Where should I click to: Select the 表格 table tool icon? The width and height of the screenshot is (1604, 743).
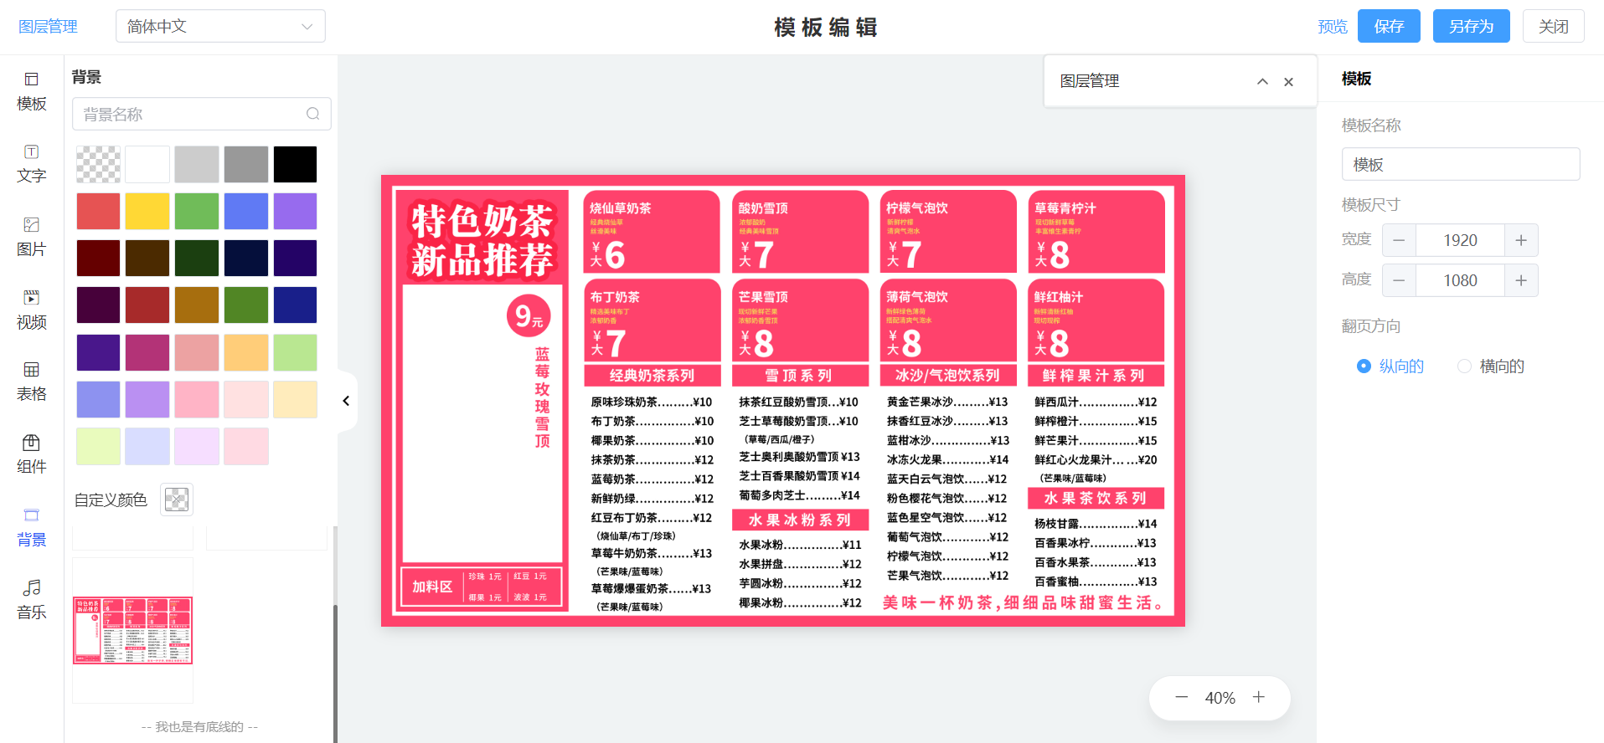[x=31, y=381]
